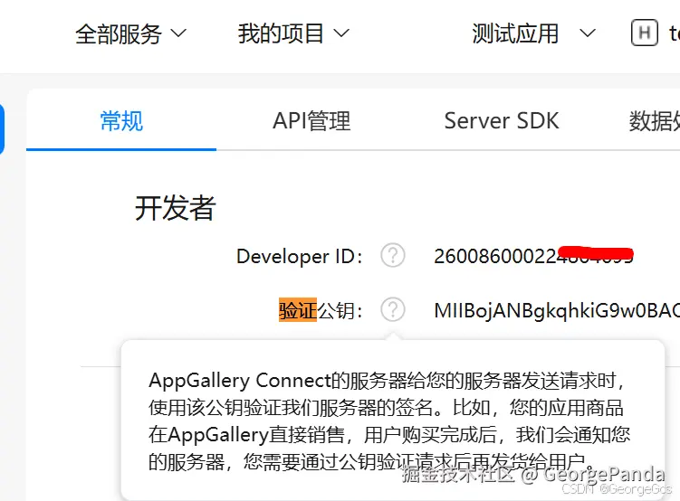Click the 开发者 section heading
The height and width of the screenshot is (501, 680).
click(175, 208)
